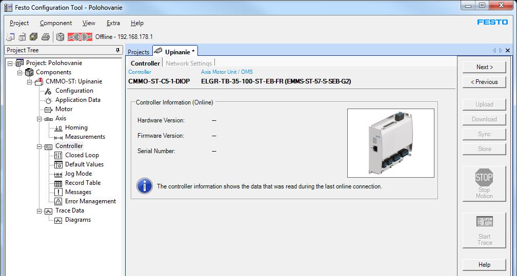
Task: Click the Festo app icon in title bar
Action: point(8,7)
